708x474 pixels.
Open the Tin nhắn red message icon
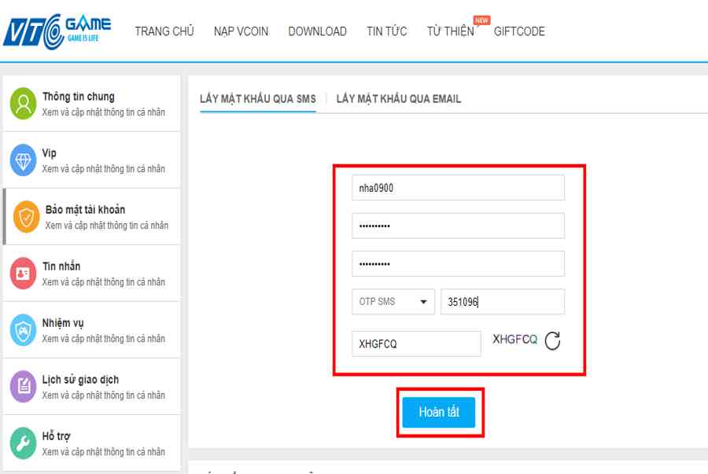(23, 274)
